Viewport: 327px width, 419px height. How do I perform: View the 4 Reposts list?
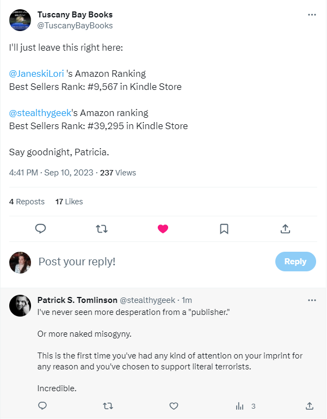[27, 202]
